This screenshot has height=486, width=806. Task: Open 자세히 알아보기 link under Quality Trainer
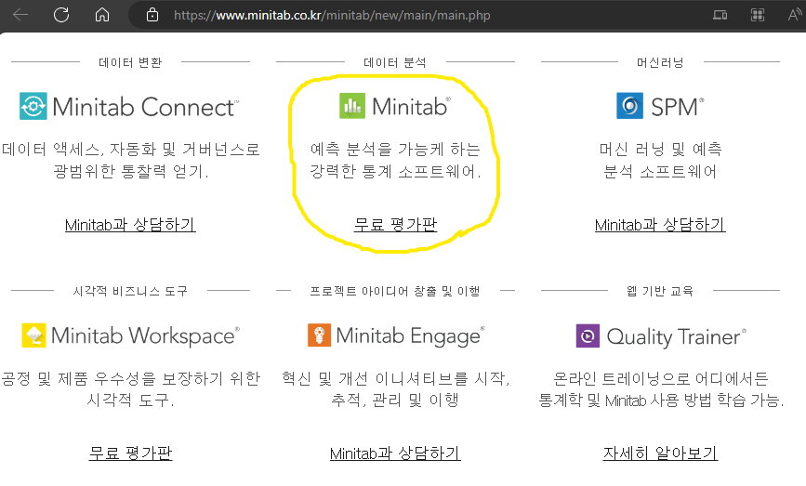point(660,453)
